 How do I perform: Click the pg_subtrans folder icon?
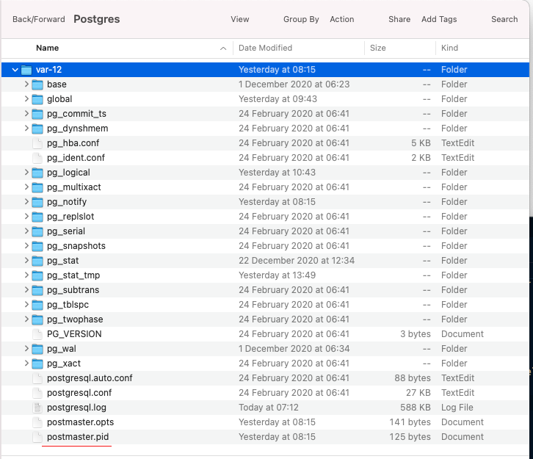[37, 290]
